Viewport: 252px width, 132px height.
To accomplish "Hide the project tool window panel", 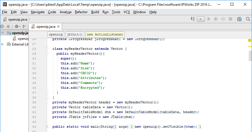I will [25, 26].
